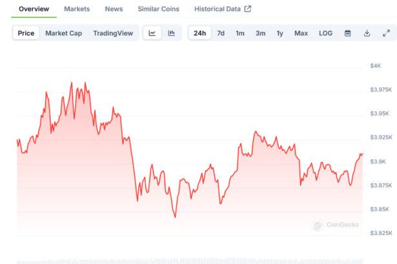The width and height of the screenshot is (397, 264).
Task: Expand chart to fullscreen
Action: click(x=386, y=33)
